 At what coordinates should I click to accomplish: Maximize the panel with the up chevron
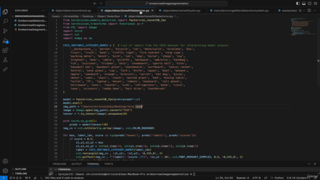[x=309, y=164]
